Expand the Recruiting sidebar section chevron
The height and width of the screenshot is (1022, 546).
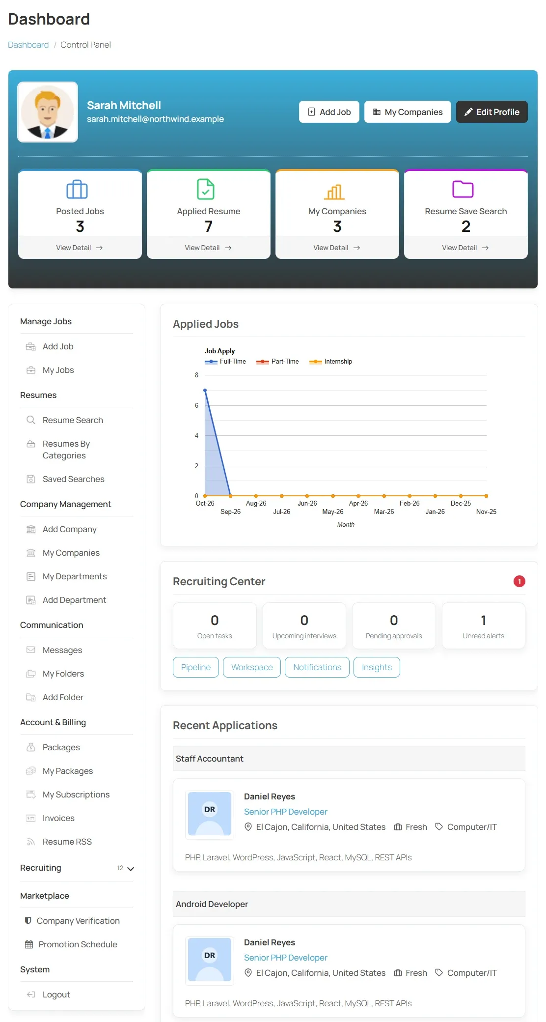(131, 869)
